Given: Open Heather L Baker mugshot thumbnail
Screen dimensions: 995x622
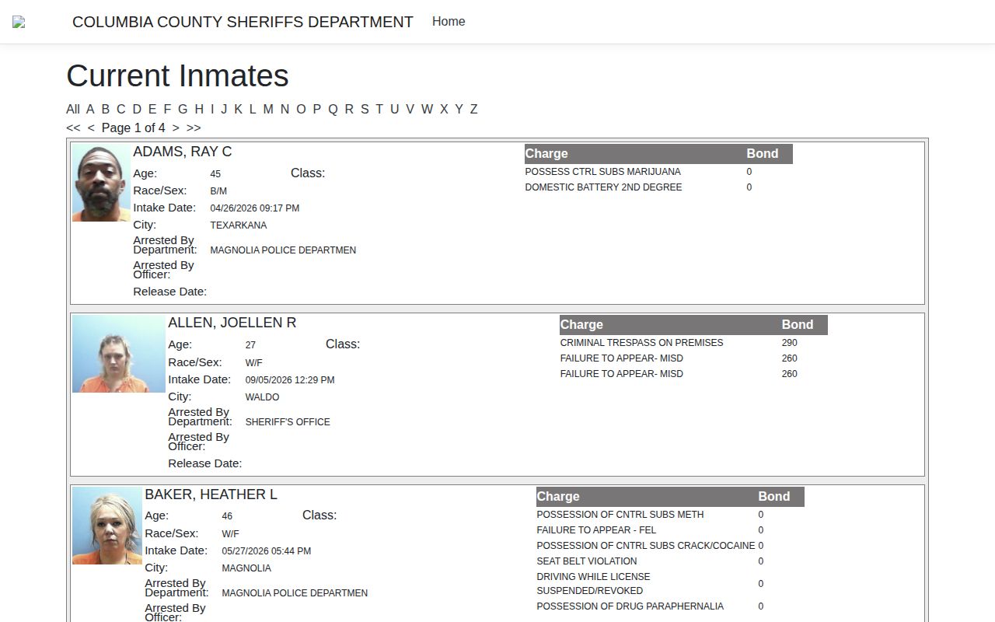Looking at the screenshot, I should click(x=107, y=526).
